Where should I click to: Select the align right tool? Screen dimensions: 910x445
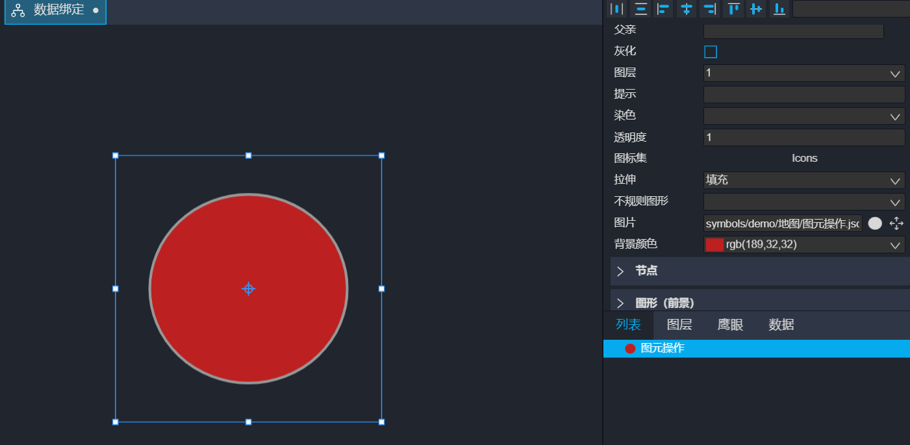[x=709, y=8]
